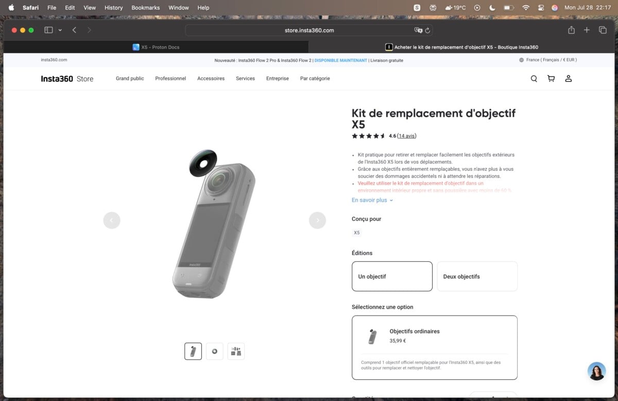This screenshot has height=401, width=618.
Task: Open the Wi-Fi status menu
Action: (526, 8)
